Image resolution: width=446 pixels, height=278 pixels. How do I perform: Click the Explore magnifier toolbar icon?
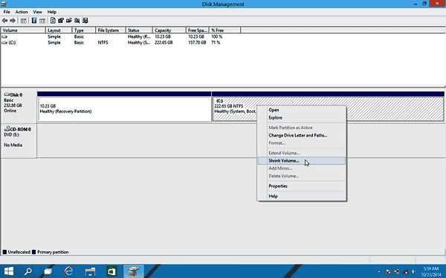[77, 21]
